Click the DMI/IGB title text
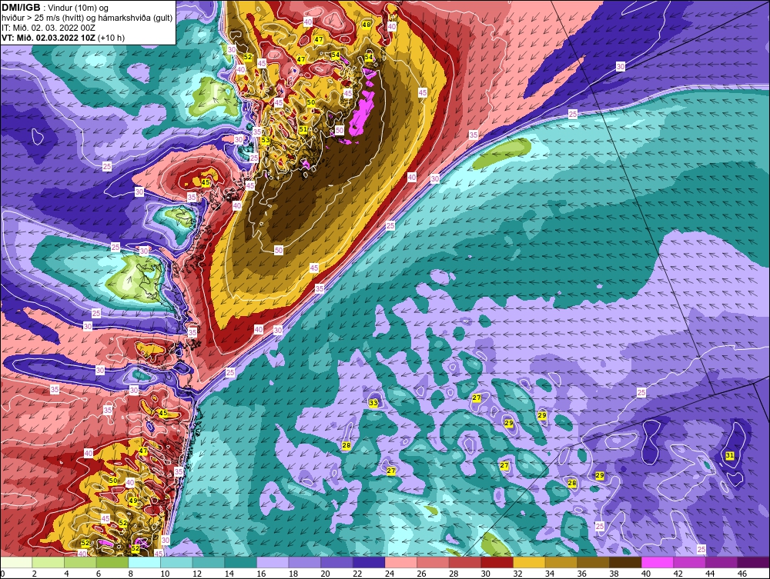The image size is (770, 579). point(21,8)
